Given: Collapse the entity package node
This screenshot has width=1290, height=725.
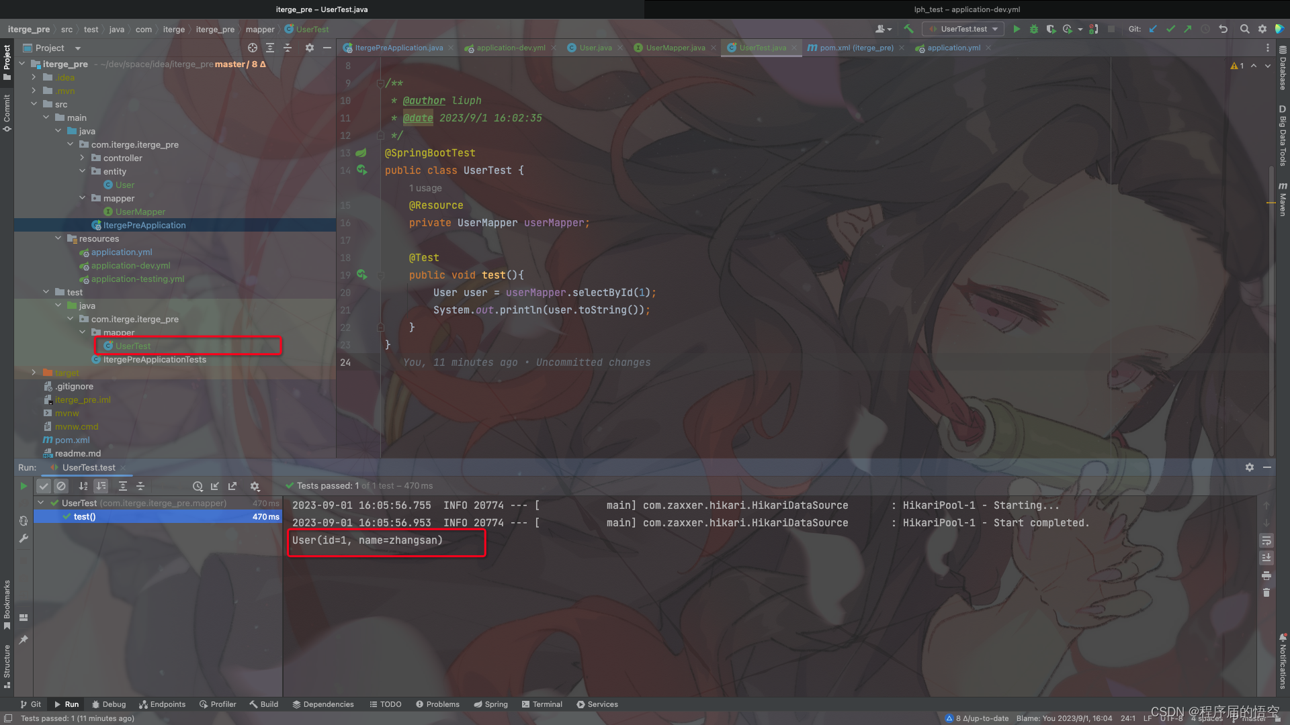Looking at the screenshot, I should tap(82, 171).
